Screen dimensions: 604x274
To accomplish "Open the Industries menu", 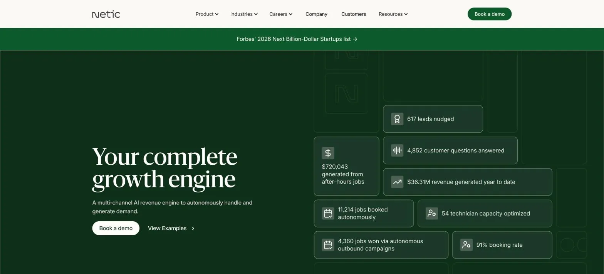I will [x=244, y=14].
